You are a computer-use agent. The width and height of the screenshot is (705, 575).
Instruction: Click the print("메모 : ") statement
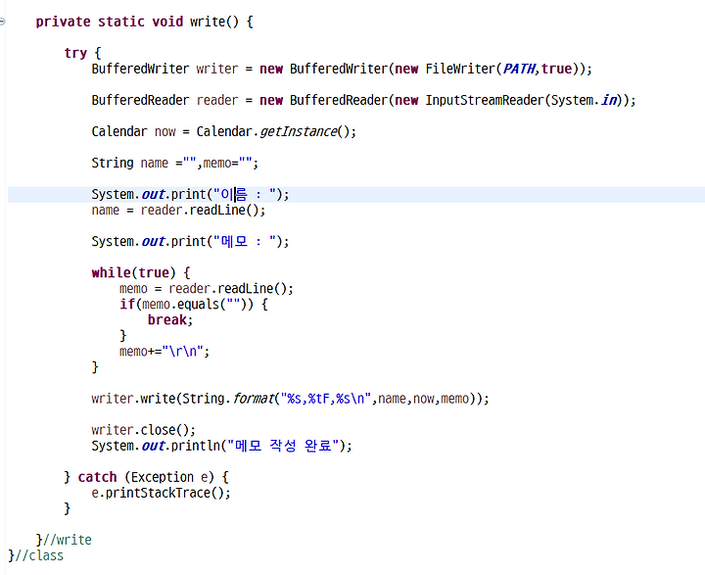click(x=190, y=242)
